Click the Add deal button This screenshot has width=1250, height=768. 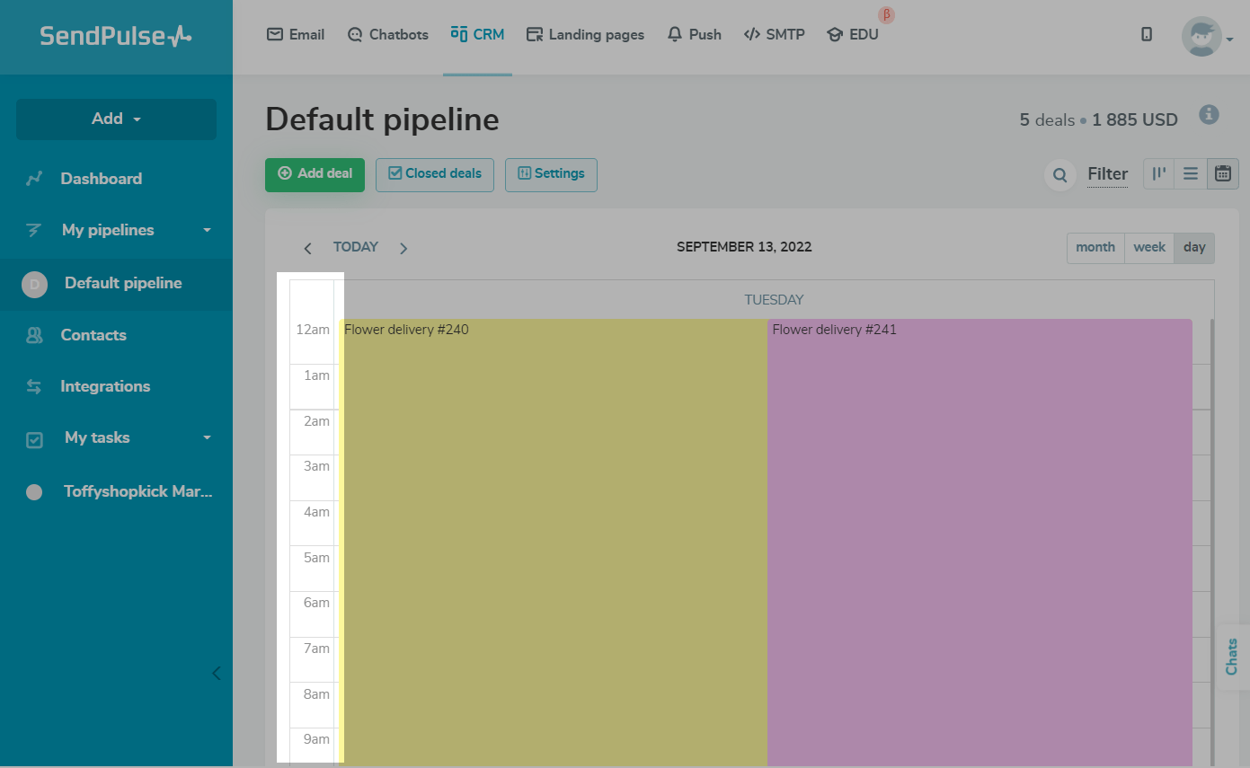[x=315, y=174]
